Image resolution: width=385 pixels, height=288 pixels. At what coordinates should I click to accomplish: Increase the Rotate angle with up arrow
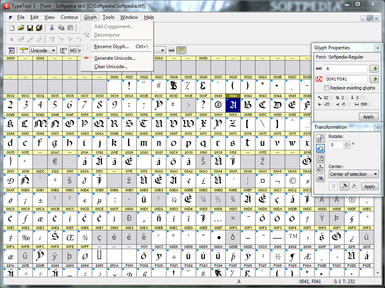346,143
